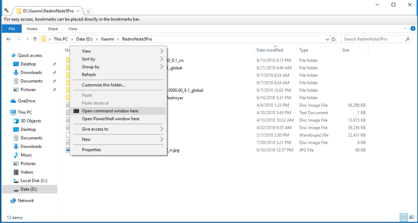
Task: Sort by Date modified column header
Action: [x=276, y=50]
